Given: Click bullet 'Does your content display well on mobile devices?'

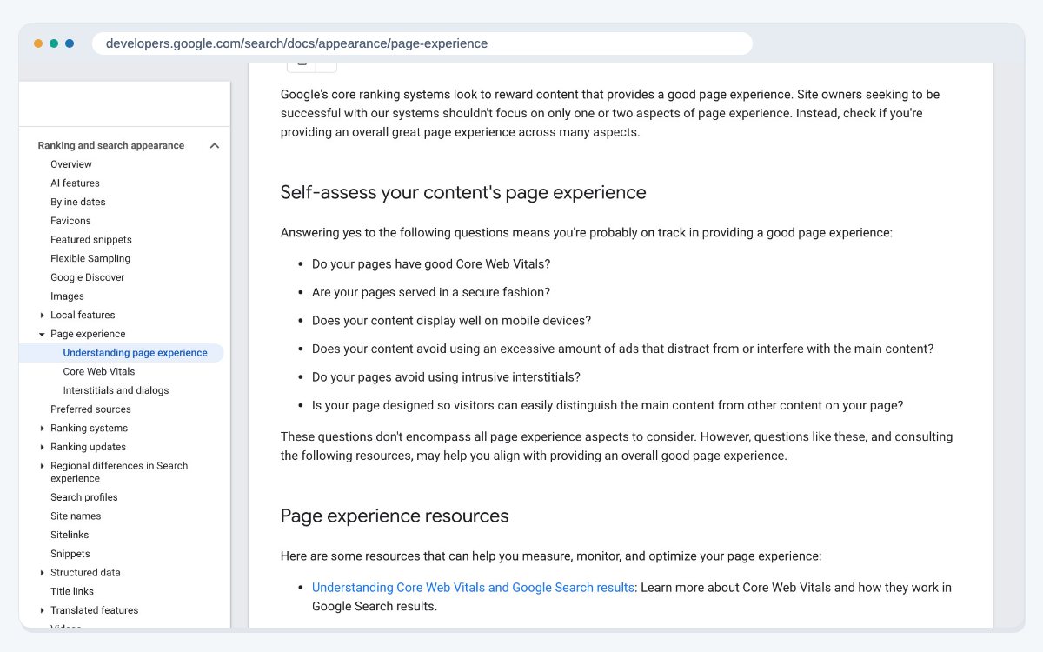Looking at the screenshot, I should pyautogui.click(x=451, y=321).
